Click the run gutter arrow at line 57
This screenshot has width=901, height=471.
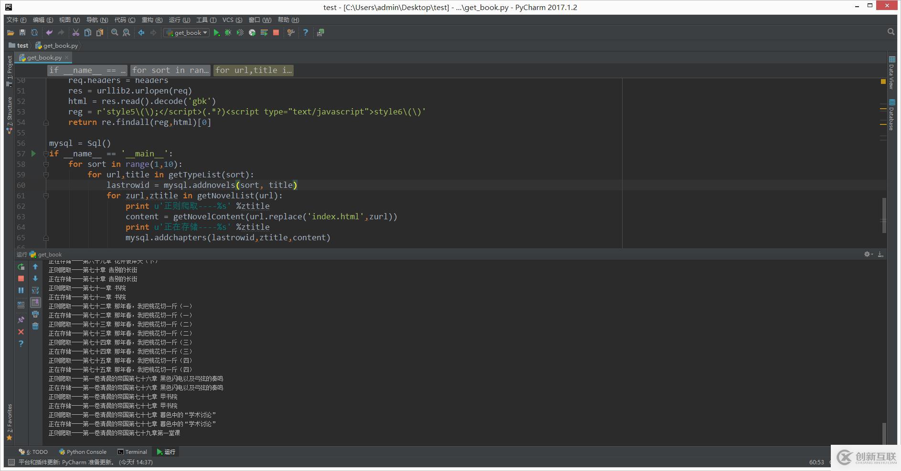click(33, 154)
